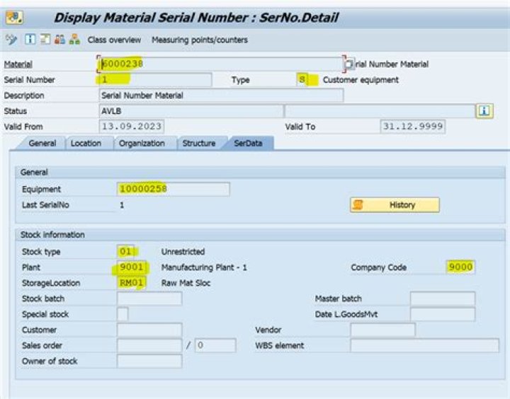
Task: Click the SAP title bar equipment icon
Action: point(14,17)
